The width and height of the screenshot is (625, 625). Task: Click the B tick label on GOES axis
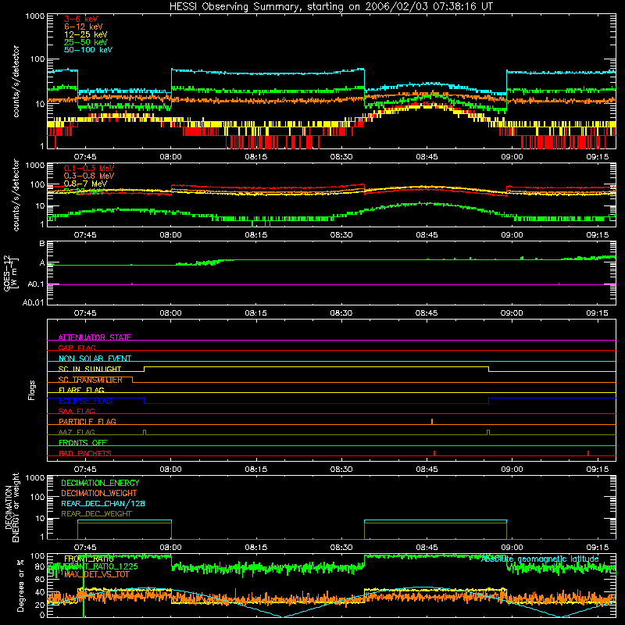point(42,244)
